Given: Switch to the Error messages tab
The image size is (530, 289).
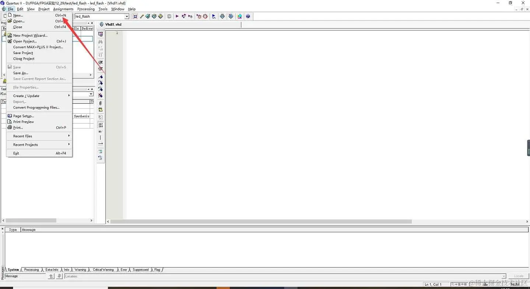Looking at the screenshot, I should (x=124, y=270).
